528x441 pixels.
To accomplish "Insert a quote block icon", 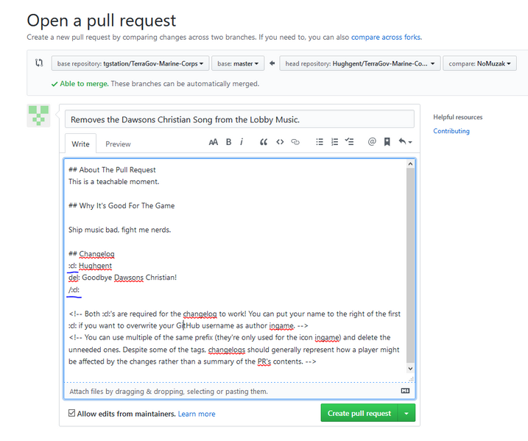I will coord(264,142).
